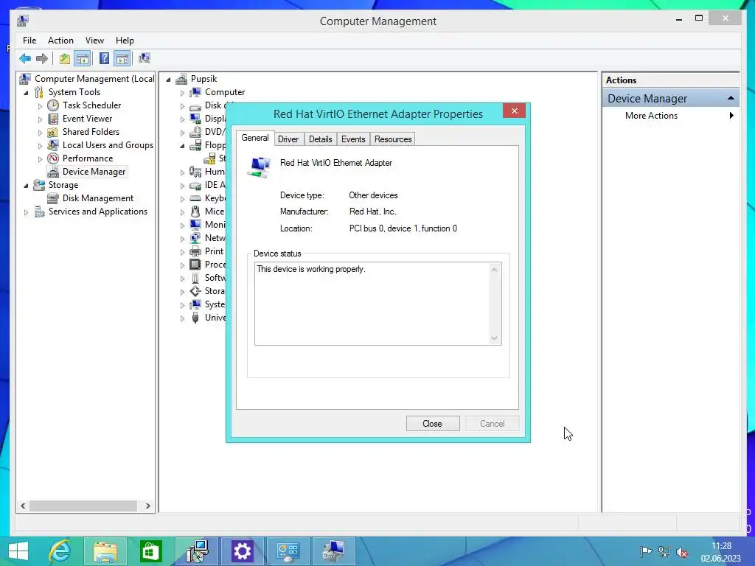This screenshot has height=566, width=755.
Task: Collapse the System Tools node
Action: click(26, 92)
